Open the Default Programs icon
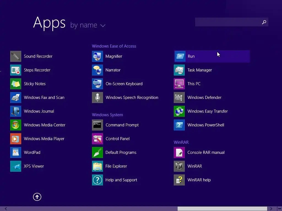Image resolution: width=282 pixels, height=211 pixels. click(97, 152)
